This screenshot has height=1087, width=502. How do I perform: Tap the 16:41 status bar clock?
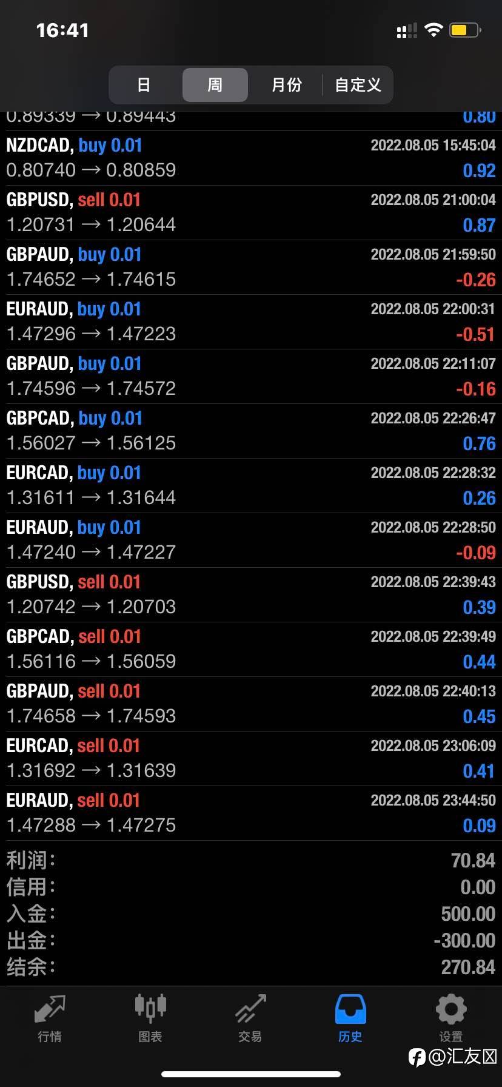62,30
